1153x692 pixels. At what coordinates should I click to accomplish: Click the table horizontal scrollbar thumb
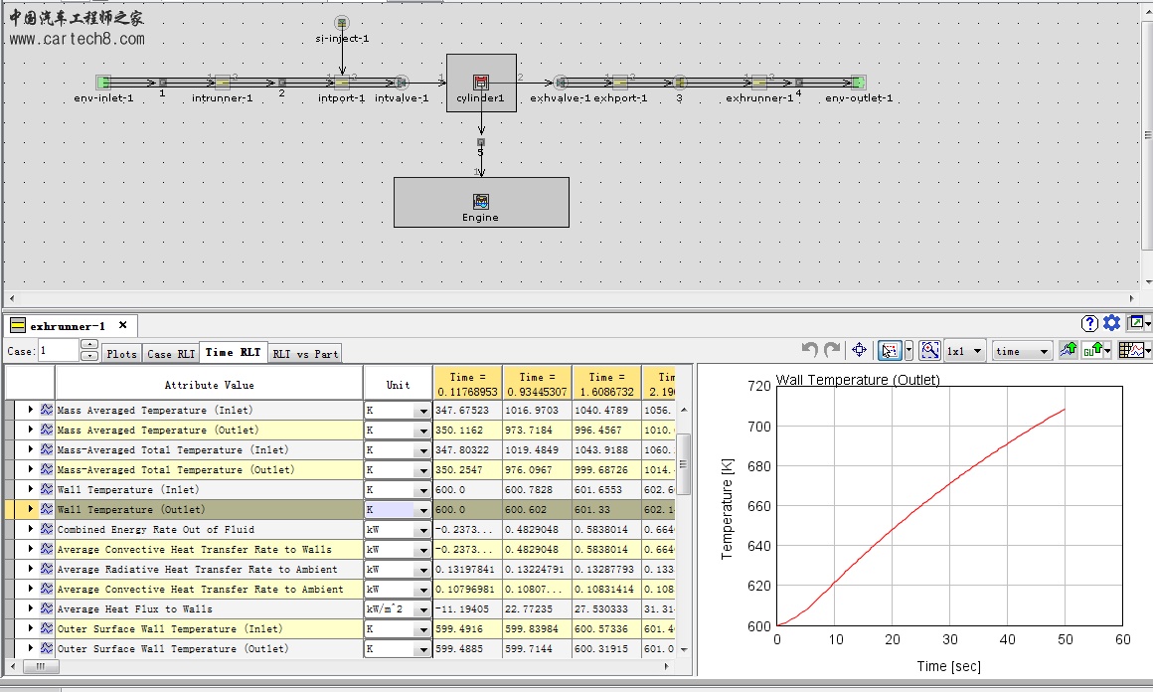[x=41, y=666]
